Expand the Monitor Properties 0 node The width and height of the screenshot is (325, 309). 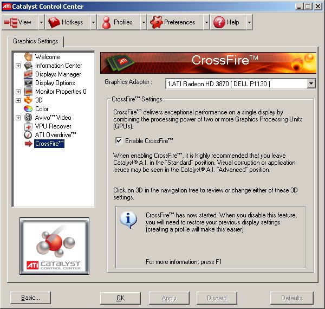point(18,92)
